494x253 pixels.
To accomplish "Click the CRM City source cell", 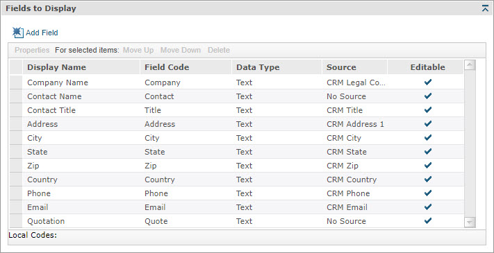I will point(354,138).
